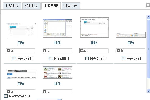This screenshot has height=100, width=150.
Task: Select the product listing thumbnail
Action: (58, 72)
